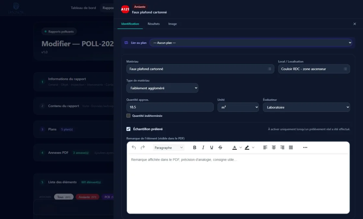The height and width of the screenshot is (219, 363).
Task: Apply the text color
Action: point(235,148)
